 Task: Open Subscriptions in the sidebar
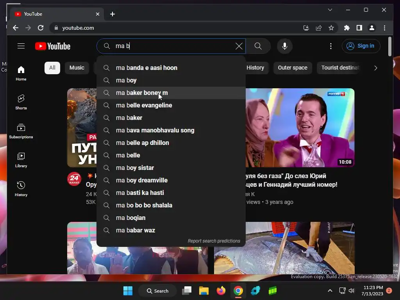tap(21, 131)
